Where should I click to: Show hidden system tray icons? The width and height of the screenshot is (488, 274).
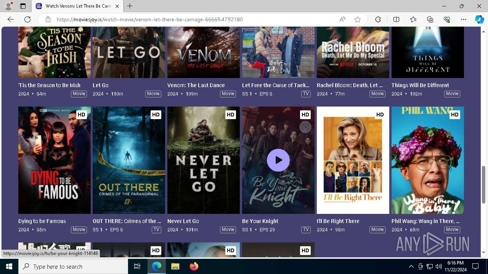pos(411,266)
